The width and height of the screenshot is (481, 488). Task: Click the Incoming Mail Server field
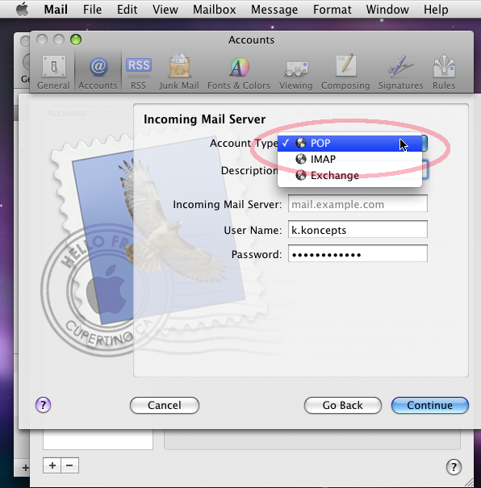358,204
